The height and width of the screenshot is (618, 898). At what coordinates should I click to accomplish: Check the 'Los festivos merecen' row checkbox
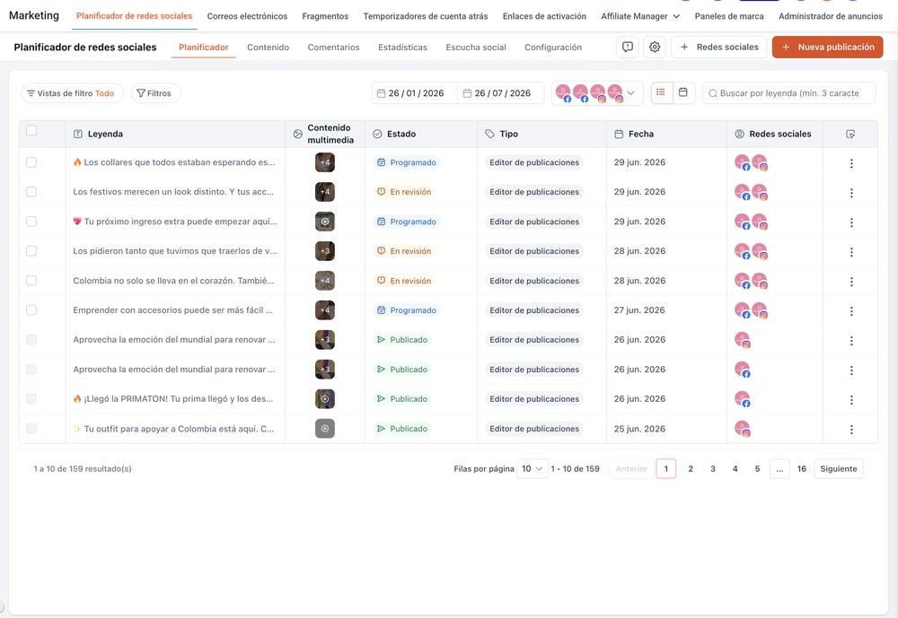31,192
